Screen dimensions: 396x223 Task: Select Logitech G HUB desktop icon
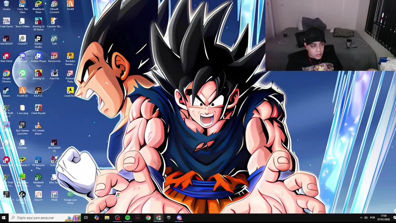click(x=22, y=198)
